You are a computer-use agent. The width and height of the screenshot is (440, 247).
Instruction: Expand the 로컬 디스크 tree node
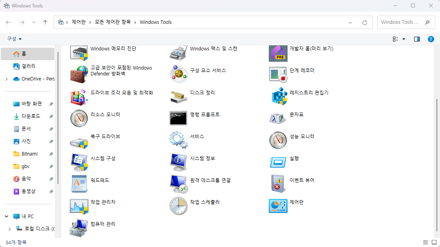(x=9, y=229)
